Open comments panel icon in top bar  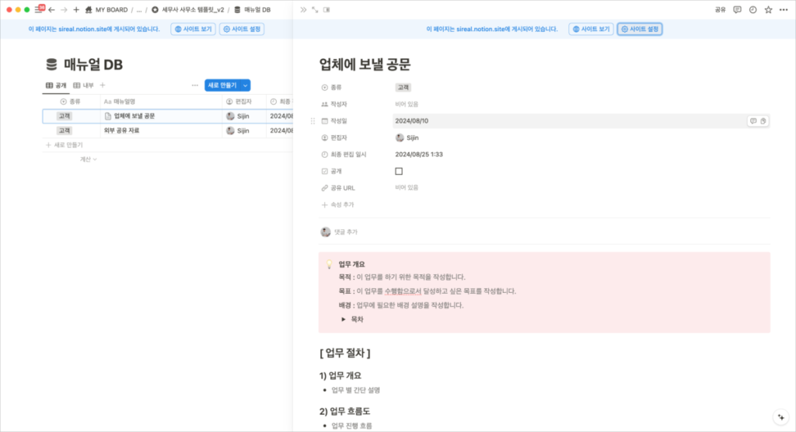(737, 9)
